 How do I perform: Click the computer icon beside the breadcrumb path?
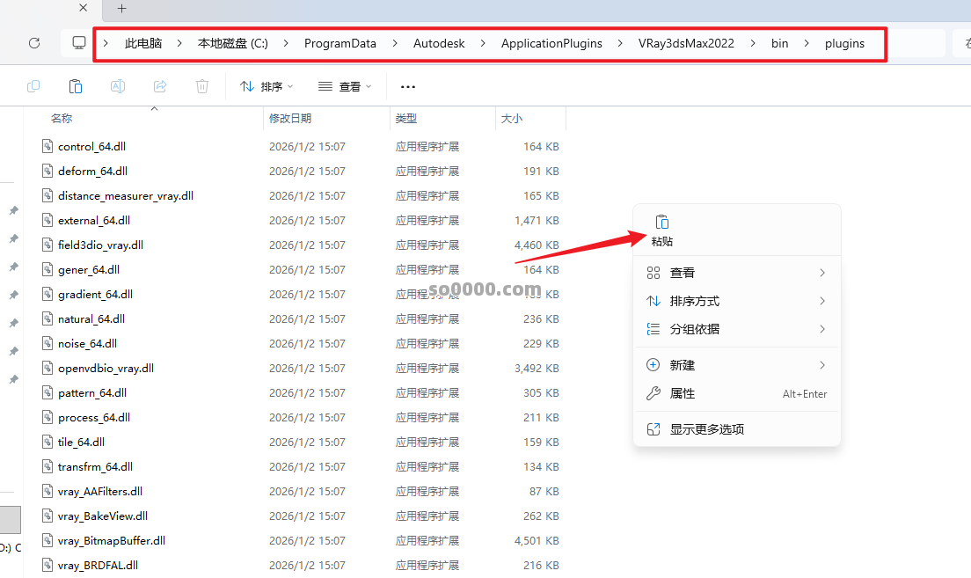pos(79,41)
